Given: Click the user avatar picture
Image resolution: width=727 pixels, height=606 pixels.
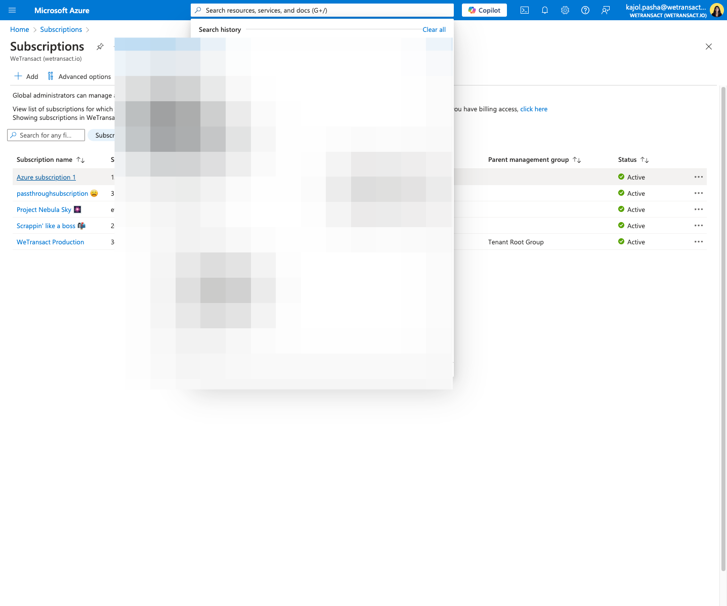Looking at the screenshot, I should pos(717,10).
